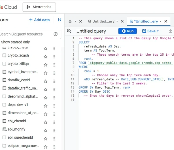Screen dimensions: 174x150
Task: Click line number 16 in editor
Action: (x=72, y=100)
